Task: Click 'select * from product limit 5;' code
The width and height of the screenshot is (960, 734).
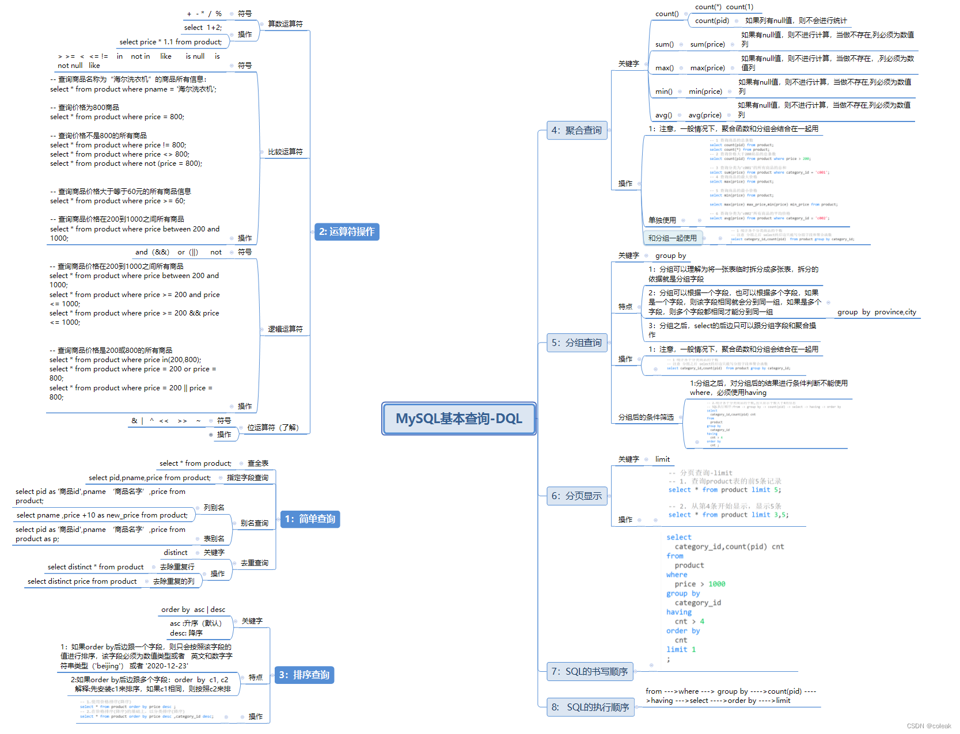Action: (724, 490)
